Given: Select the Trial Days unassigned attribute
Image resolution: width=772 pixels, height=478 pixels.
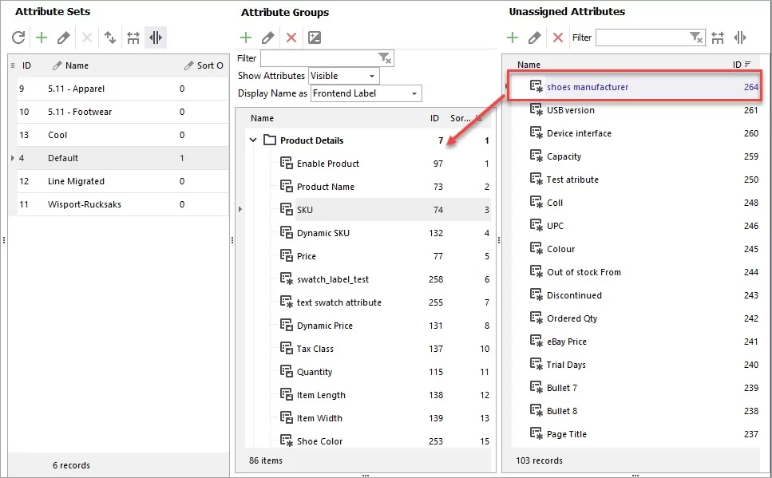Looking at the screenshot, I should 566,365.
